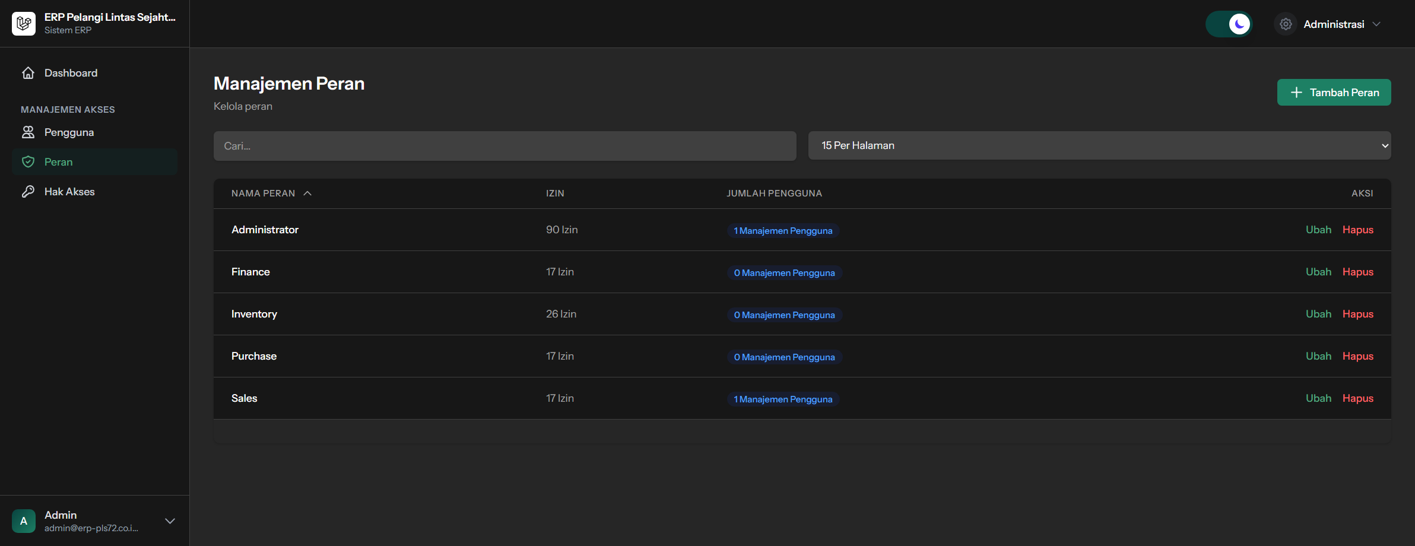Screen dimensions: 1415x546
Task: Click the Cari search field
Action: tap(505, 146)
